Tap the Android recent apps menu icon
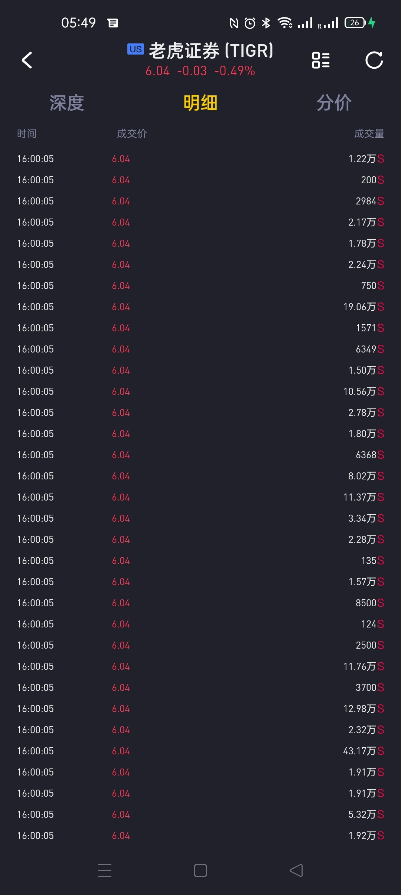Screen dimensions: 401x895 (105, 870)
